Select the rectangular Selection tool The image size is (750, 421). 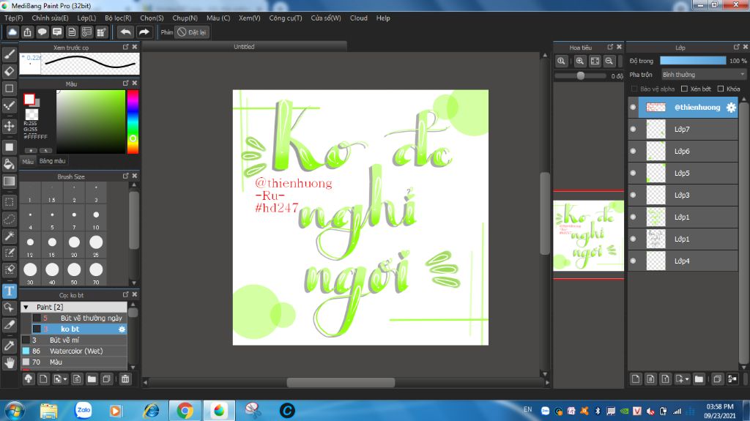point(9,201)
